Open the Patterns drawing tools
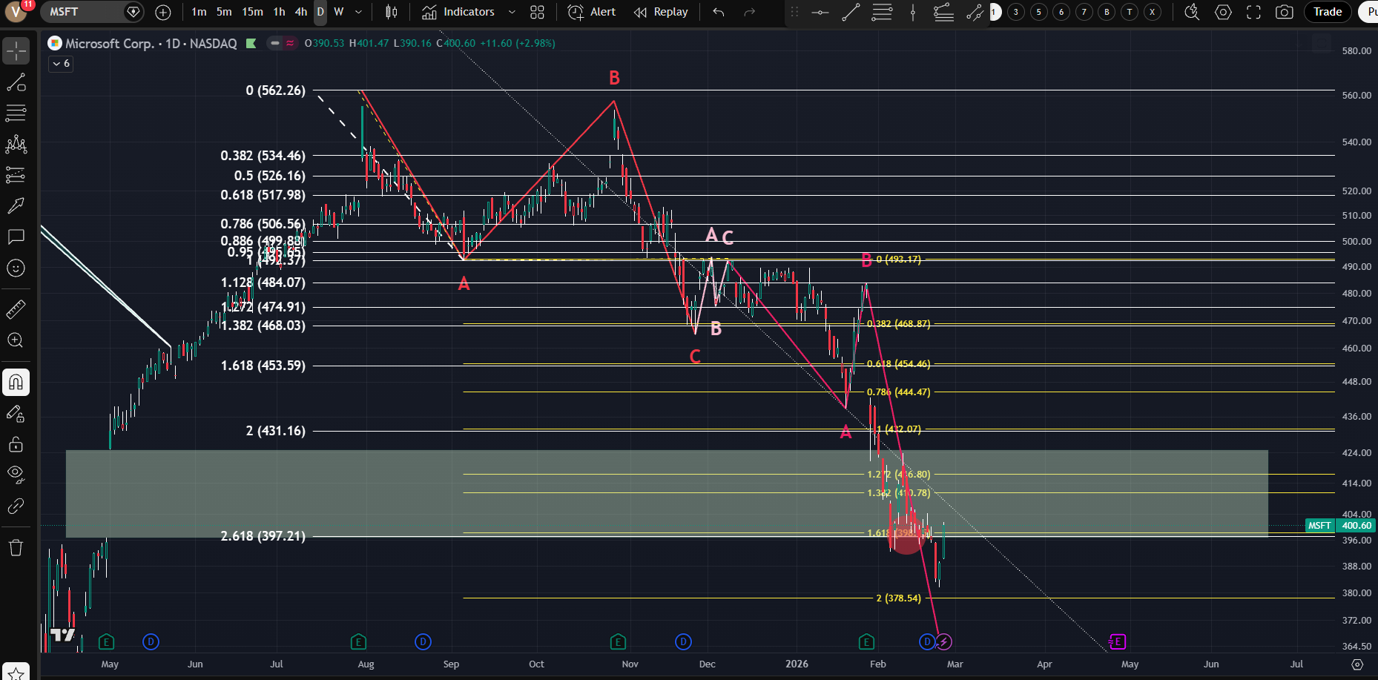1378x680 pixels. click(16, 145)
